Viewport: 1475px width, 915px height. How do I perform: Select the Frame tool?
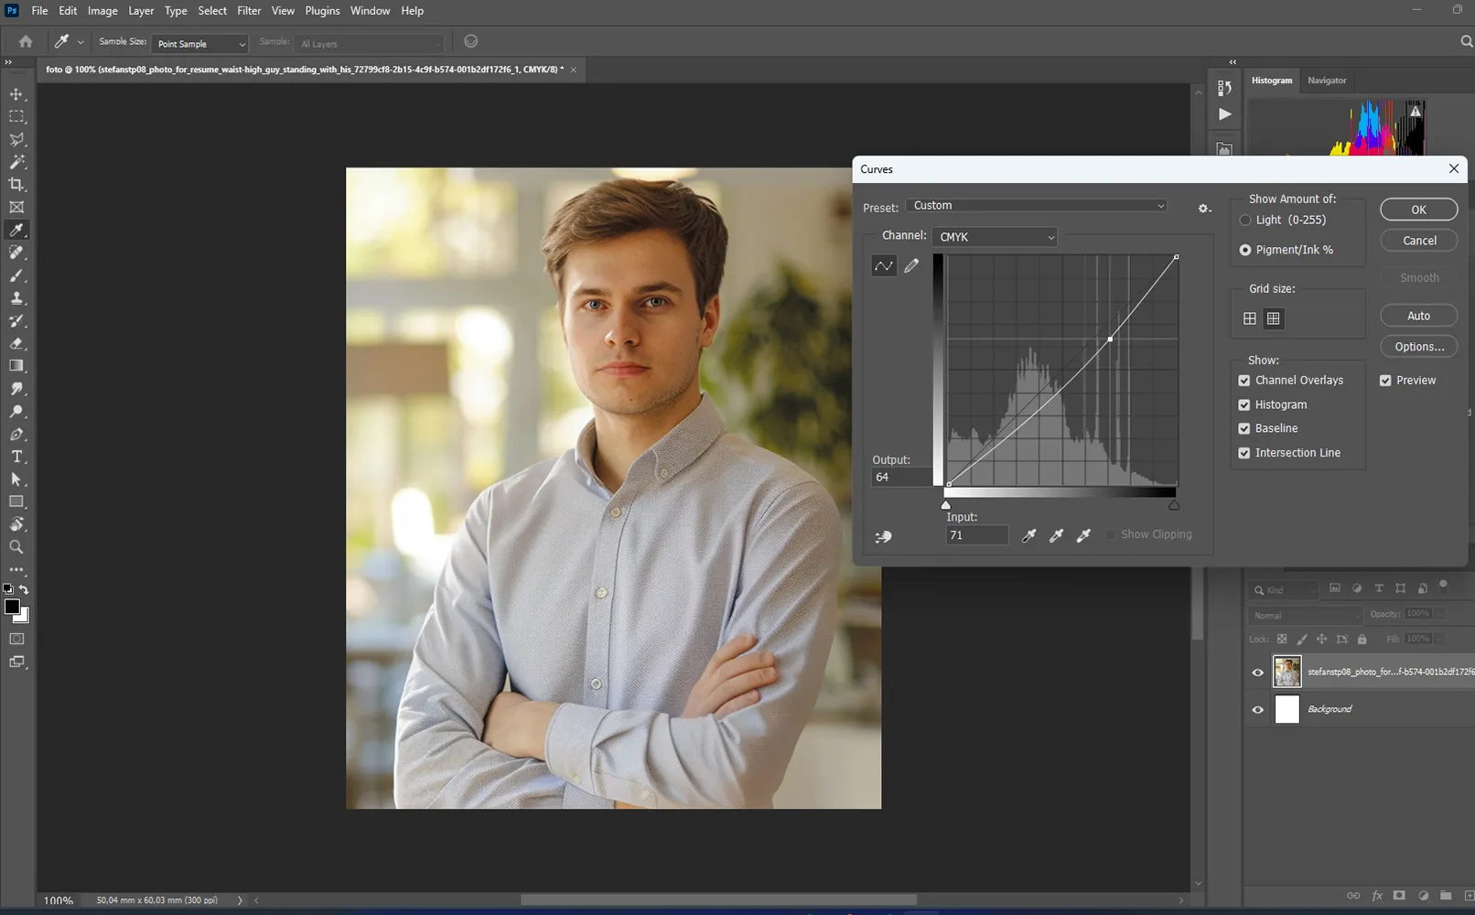click(16, 208)
